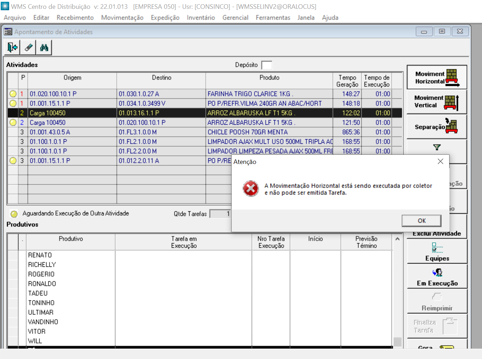
Task: Select LIMPADOR LIMPEZA PESADA AJAX row
Action: 205,151
